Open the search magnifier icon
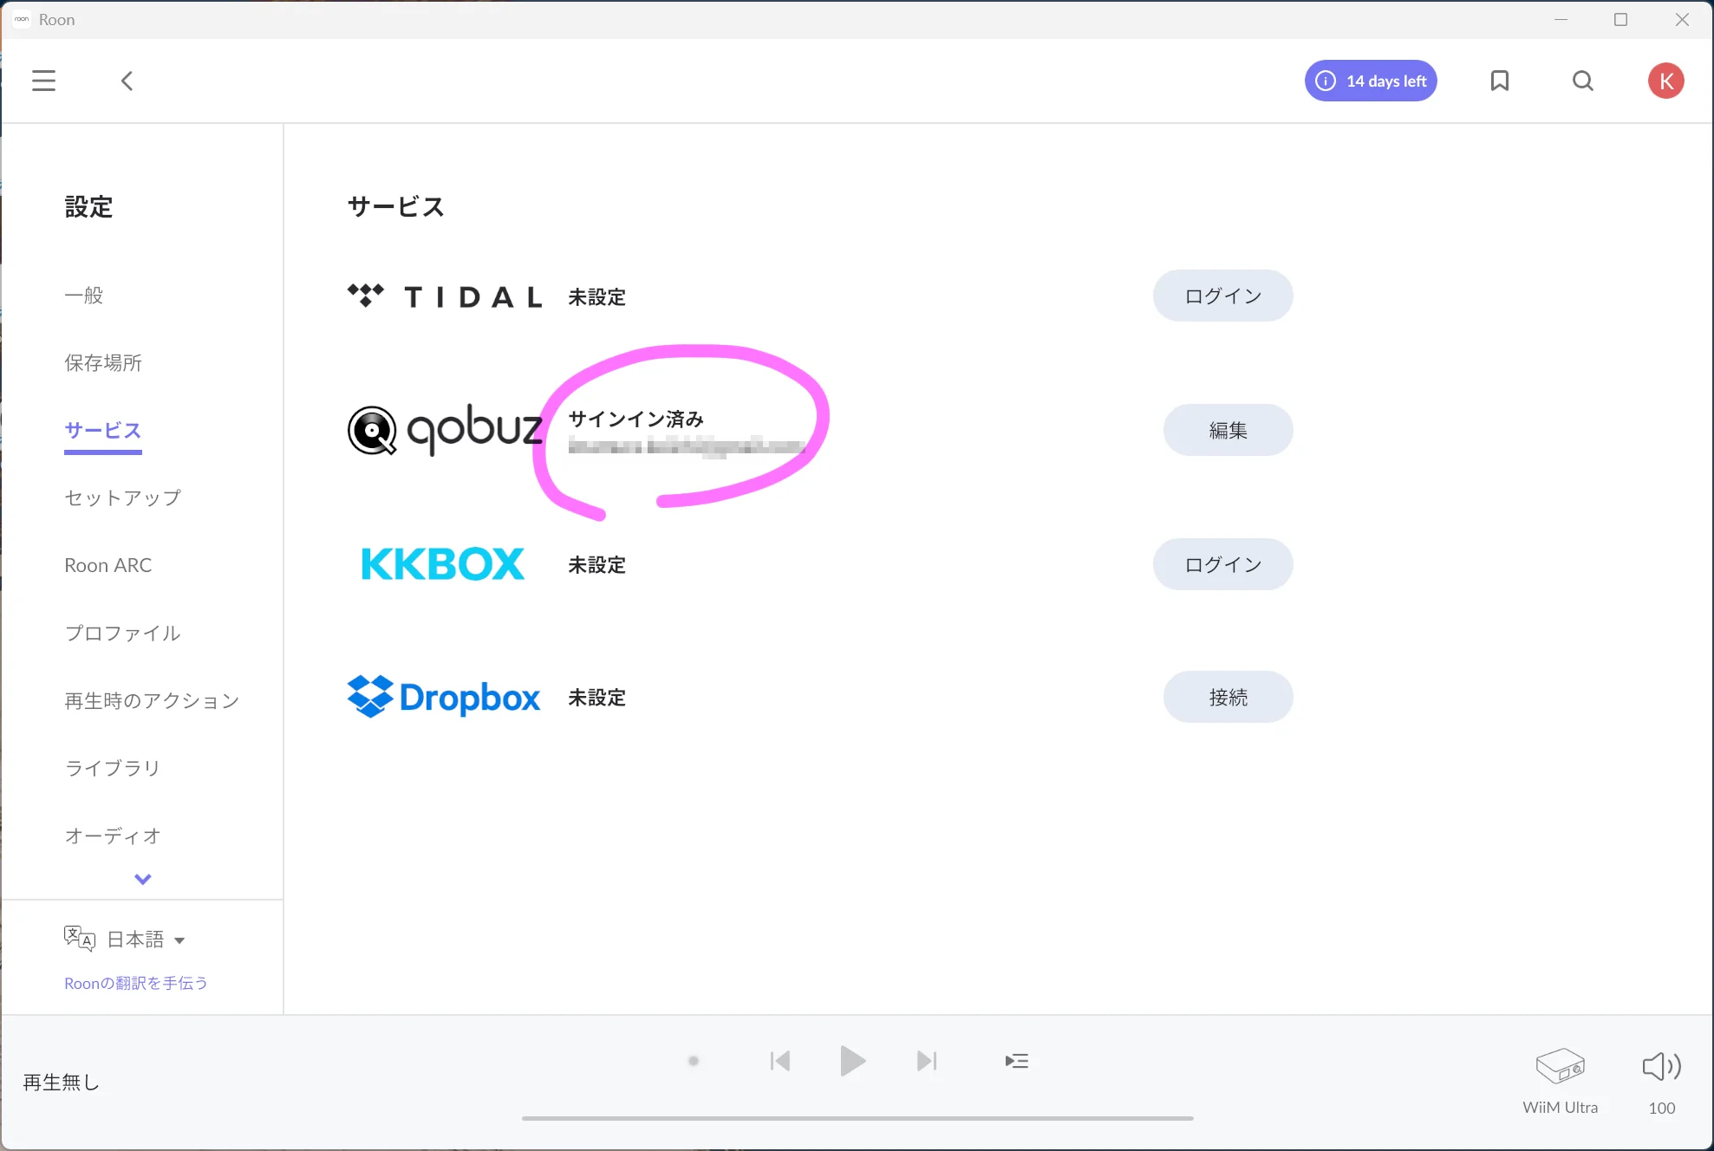Screen dimensions: 1714x1151 click(x=1582, y=81)
